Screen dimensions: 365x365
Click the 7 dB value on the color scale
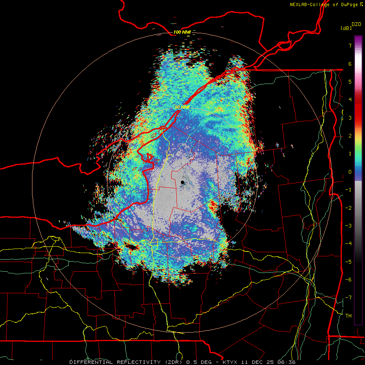coord(350,45)
